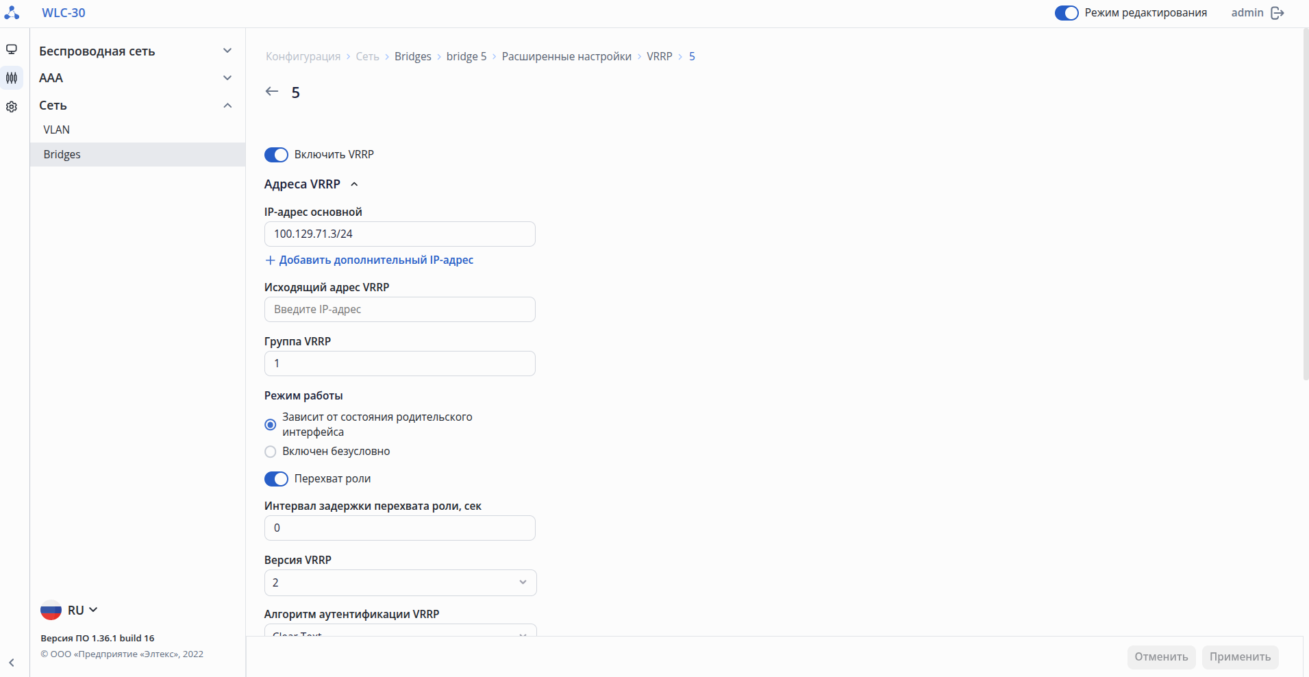Click the Russian flag language icon
This screenshot has width=1309, height=677.
coord(51,610)
